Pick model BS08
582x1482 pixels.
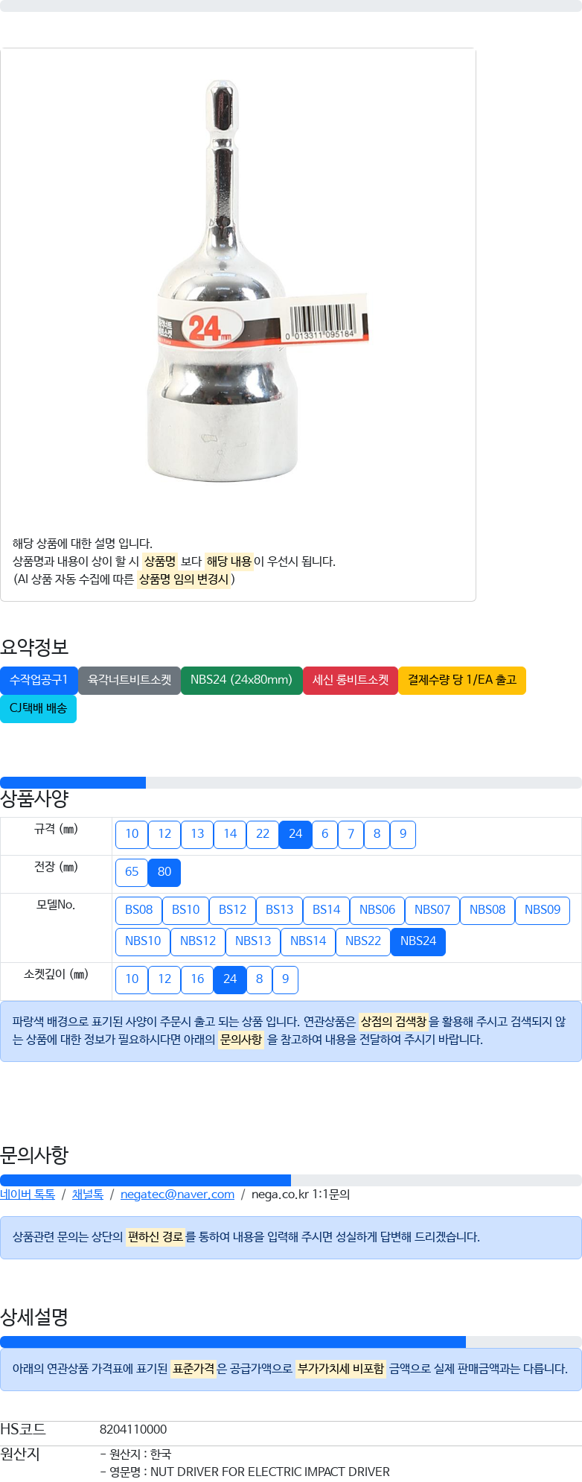[138, 910]
